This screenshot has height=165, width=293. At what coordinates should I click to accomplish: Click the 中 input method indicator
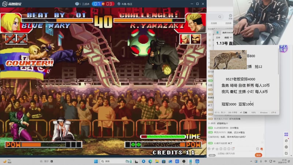pos(266,161)
